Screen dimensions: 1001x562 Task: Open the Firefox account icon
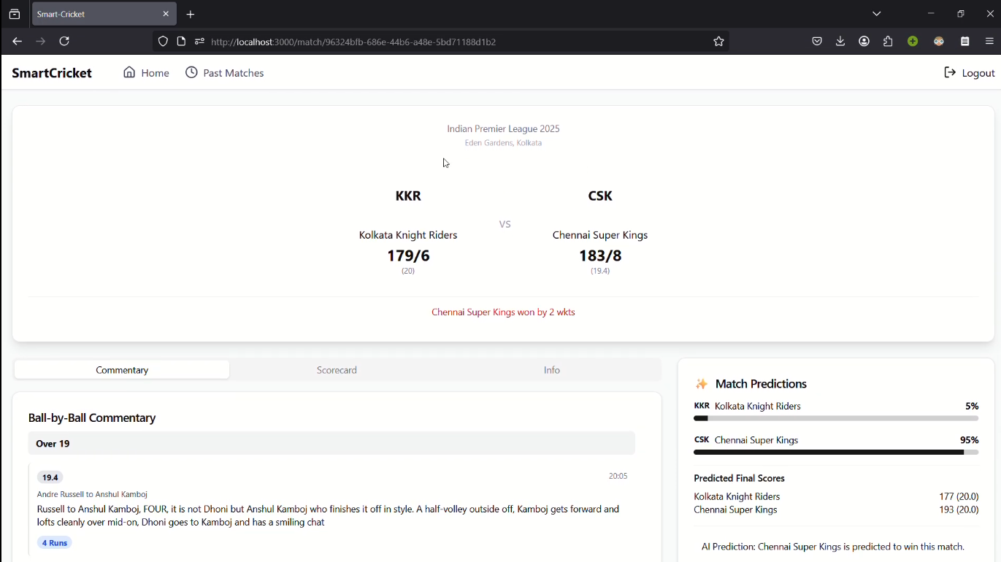[864, 42]
